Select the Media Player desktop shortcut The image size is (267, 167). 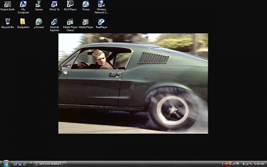[86, 23]
